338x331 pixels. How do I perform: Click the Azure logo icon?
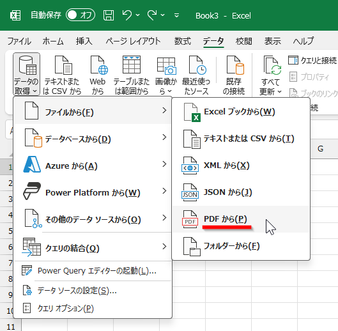coord(32,164)
